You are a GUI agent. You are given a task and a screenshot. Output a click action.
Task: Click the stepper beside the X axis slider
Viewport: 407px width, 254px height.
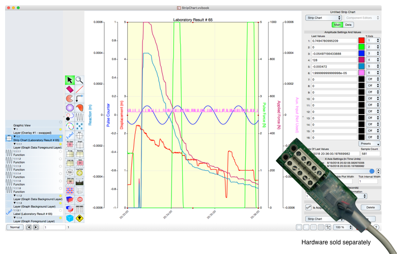(378, 171)
